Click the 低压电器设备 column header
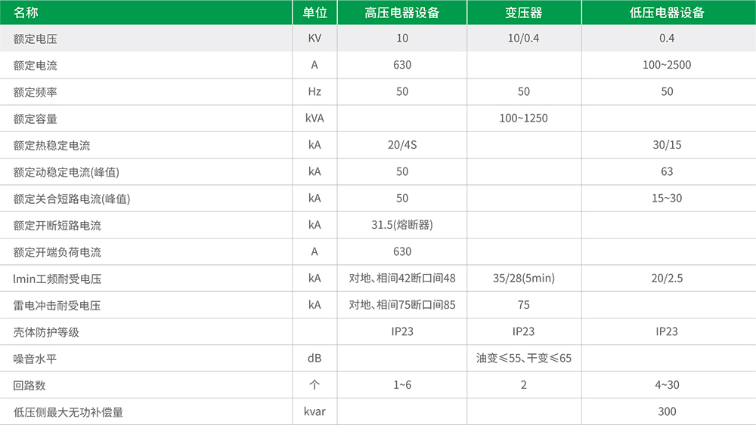 [667, 12]
